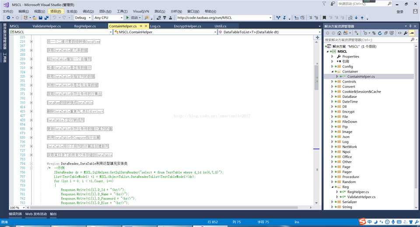
Task: Toggle Show All Files in Solution Explorer
Action: [392, 33]
